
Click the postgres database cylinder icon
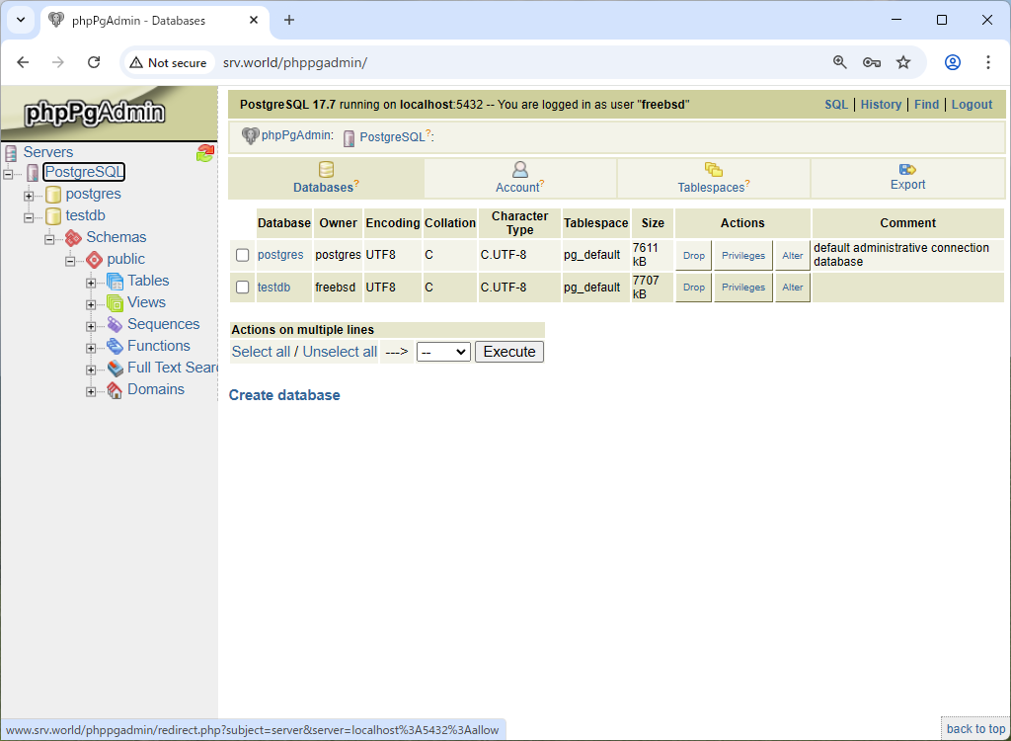pyautogui.click(x=53, y=195)
